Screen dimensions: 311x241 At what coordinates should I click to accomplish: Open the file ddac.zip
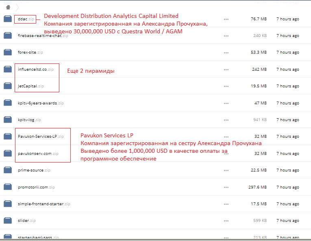click(x=26, y=19)
